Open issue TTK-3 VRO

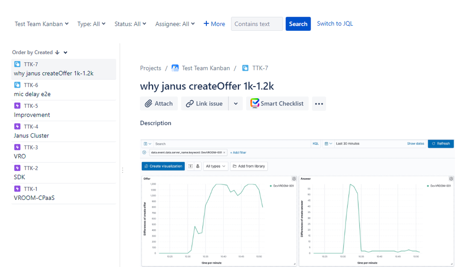pyautogui.click(x=64, y=152)
